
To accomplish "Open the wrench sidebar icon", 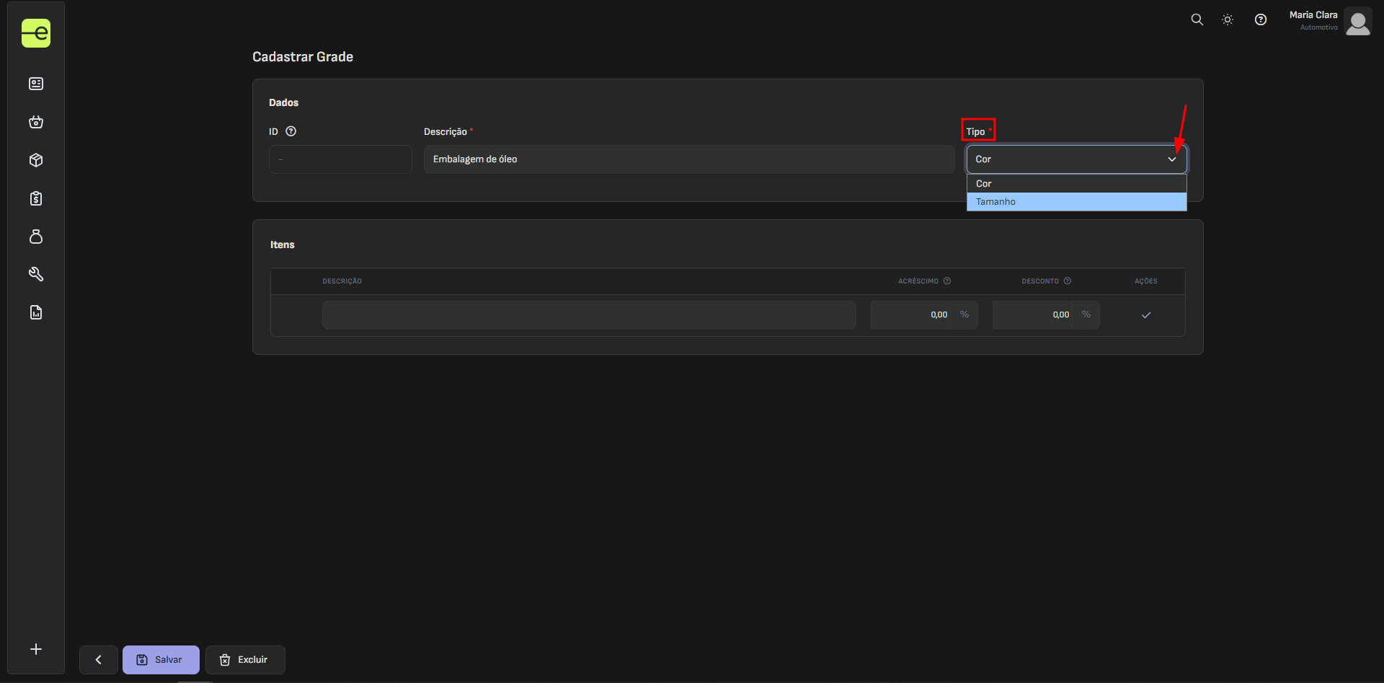I will 36,274.
